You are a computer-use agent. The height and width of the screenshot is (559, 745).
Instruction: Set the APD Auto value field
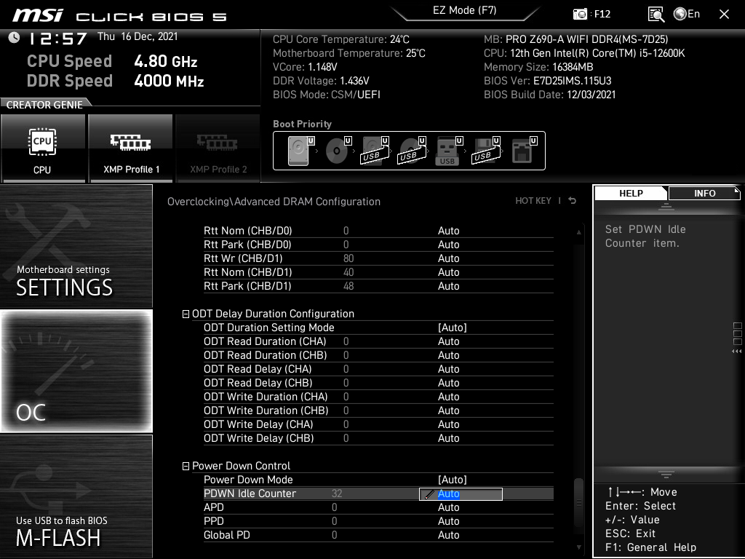coord(448,507)
